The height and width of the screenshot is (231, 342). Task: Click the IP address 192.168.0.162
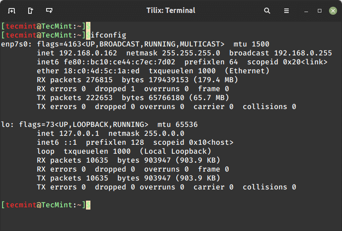pos(88,53)
